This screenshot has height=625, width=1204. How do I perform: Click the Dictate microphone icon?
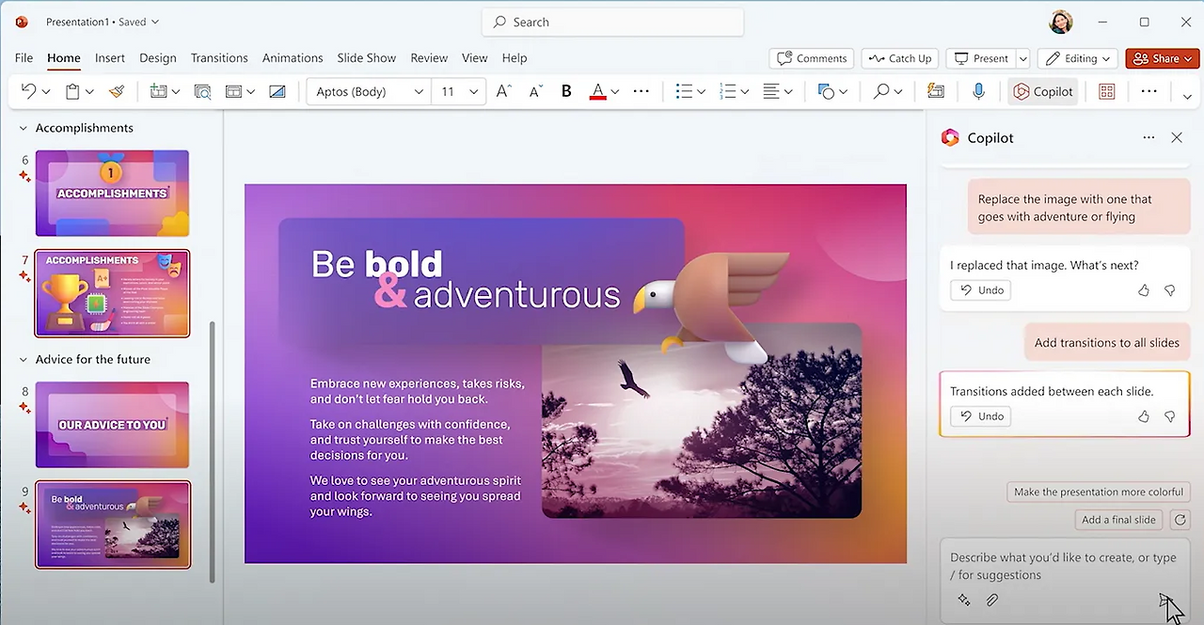click(978, 90)
